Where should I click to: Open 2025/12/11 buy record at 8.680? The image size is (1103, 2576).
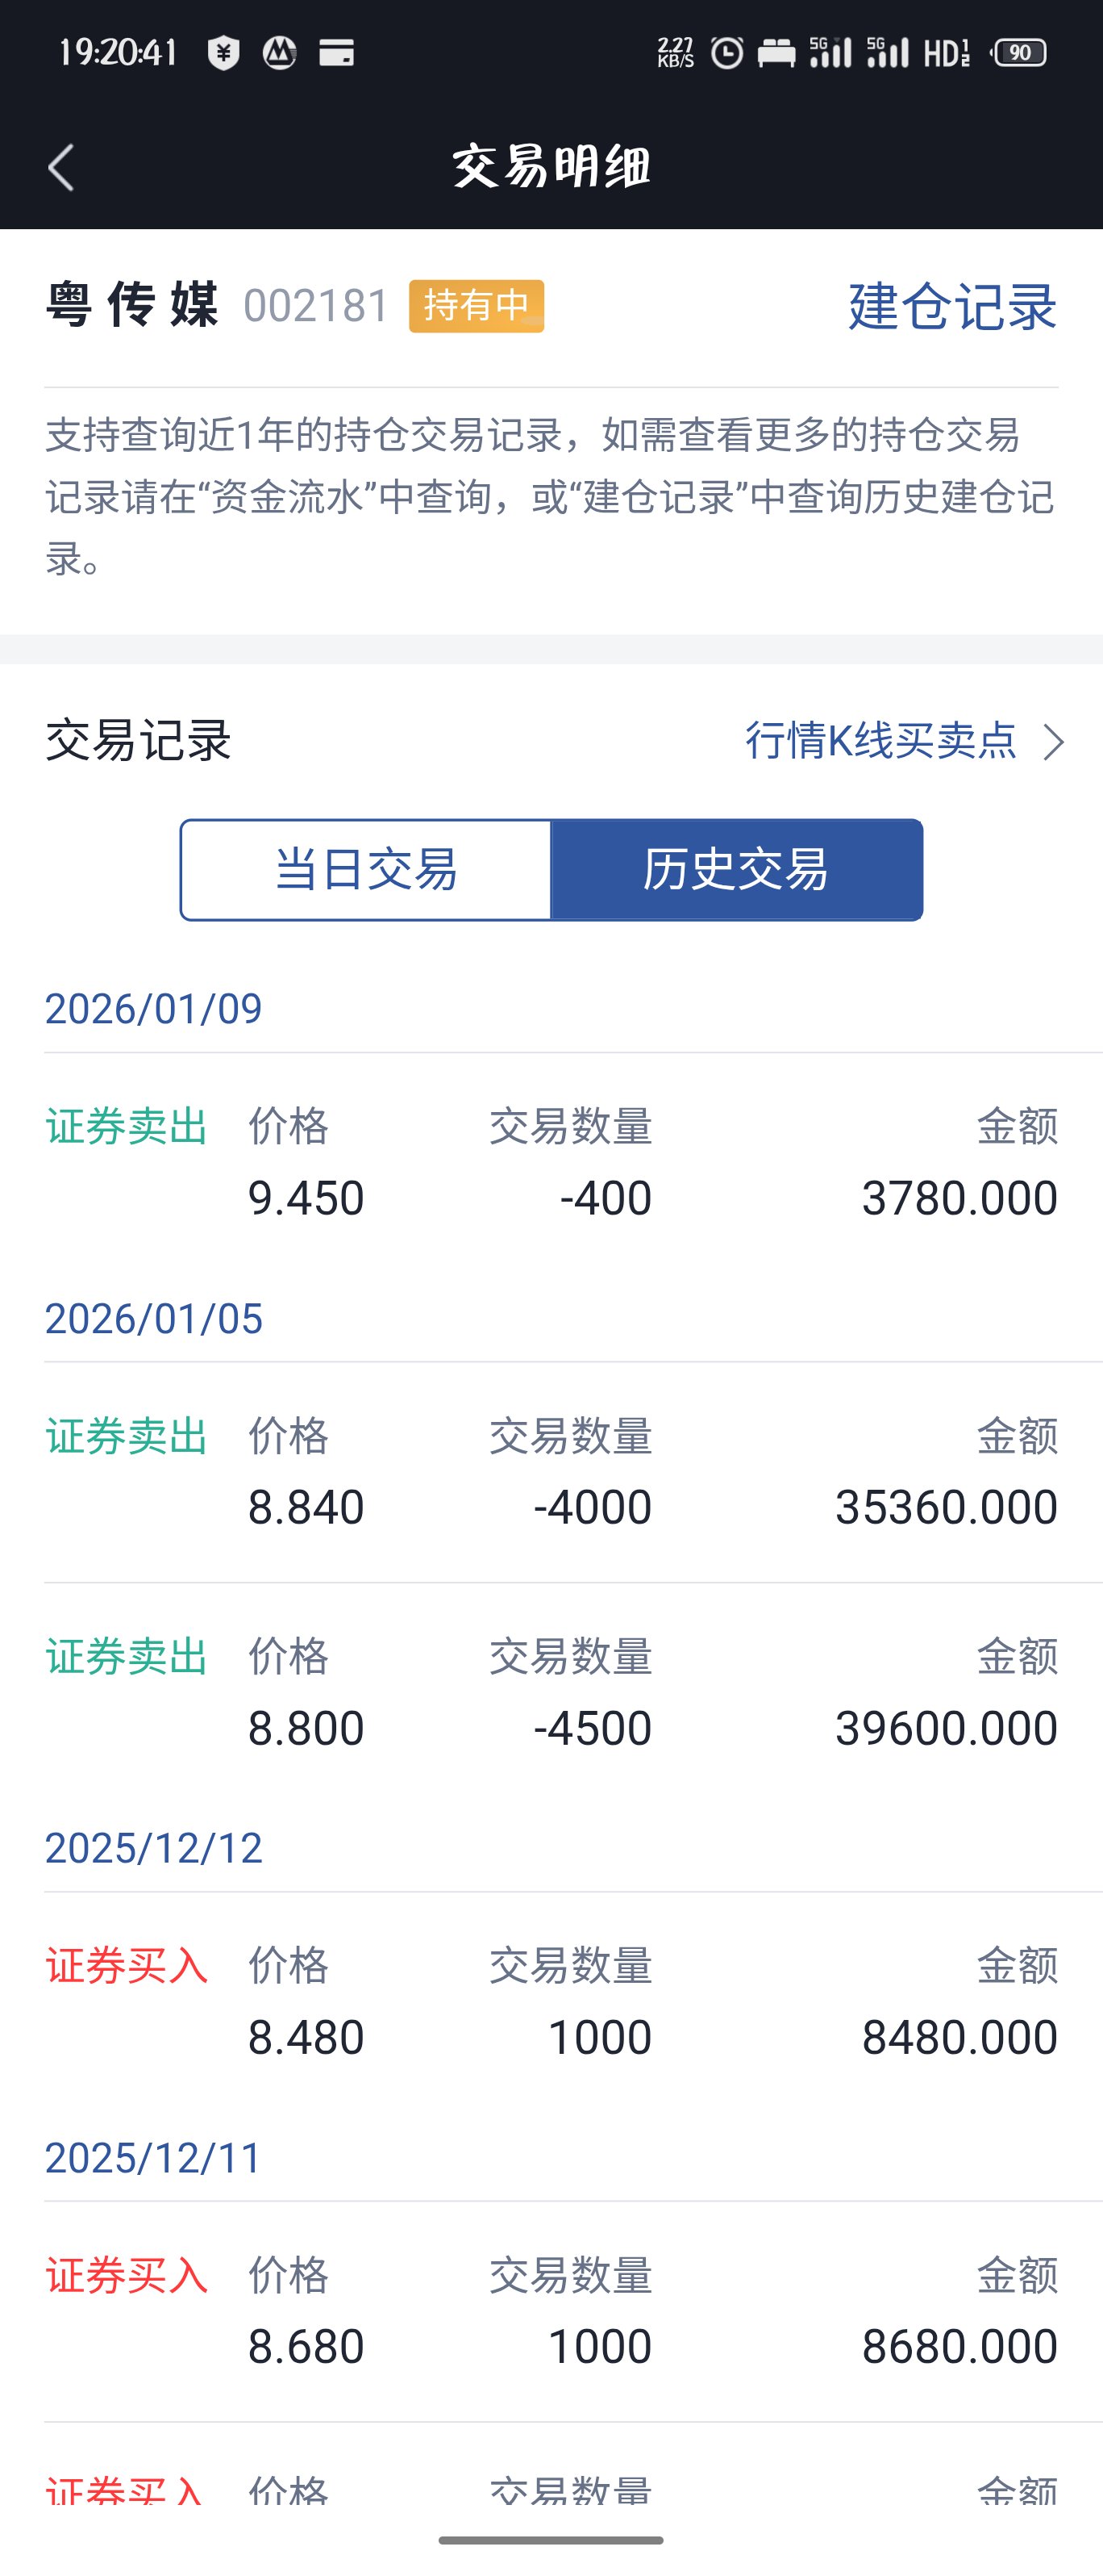(551, 2311)
